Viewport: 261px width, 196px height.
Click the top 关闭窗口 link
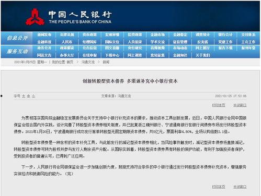pyautogui.click(x=240, y=105)
